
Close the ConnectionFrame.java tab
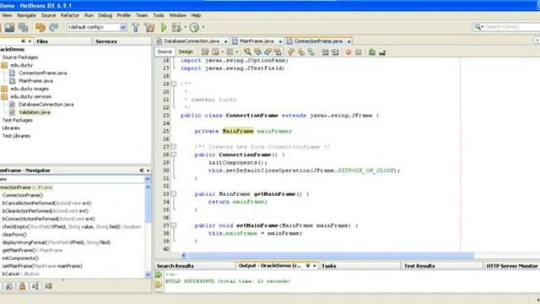click(x=348, y=41)
